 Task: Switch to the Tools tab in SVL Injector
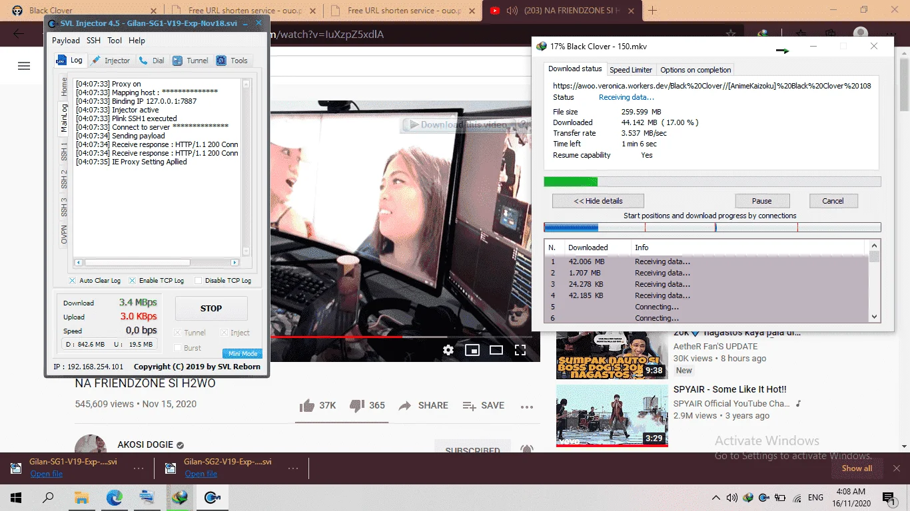[232, 61]
